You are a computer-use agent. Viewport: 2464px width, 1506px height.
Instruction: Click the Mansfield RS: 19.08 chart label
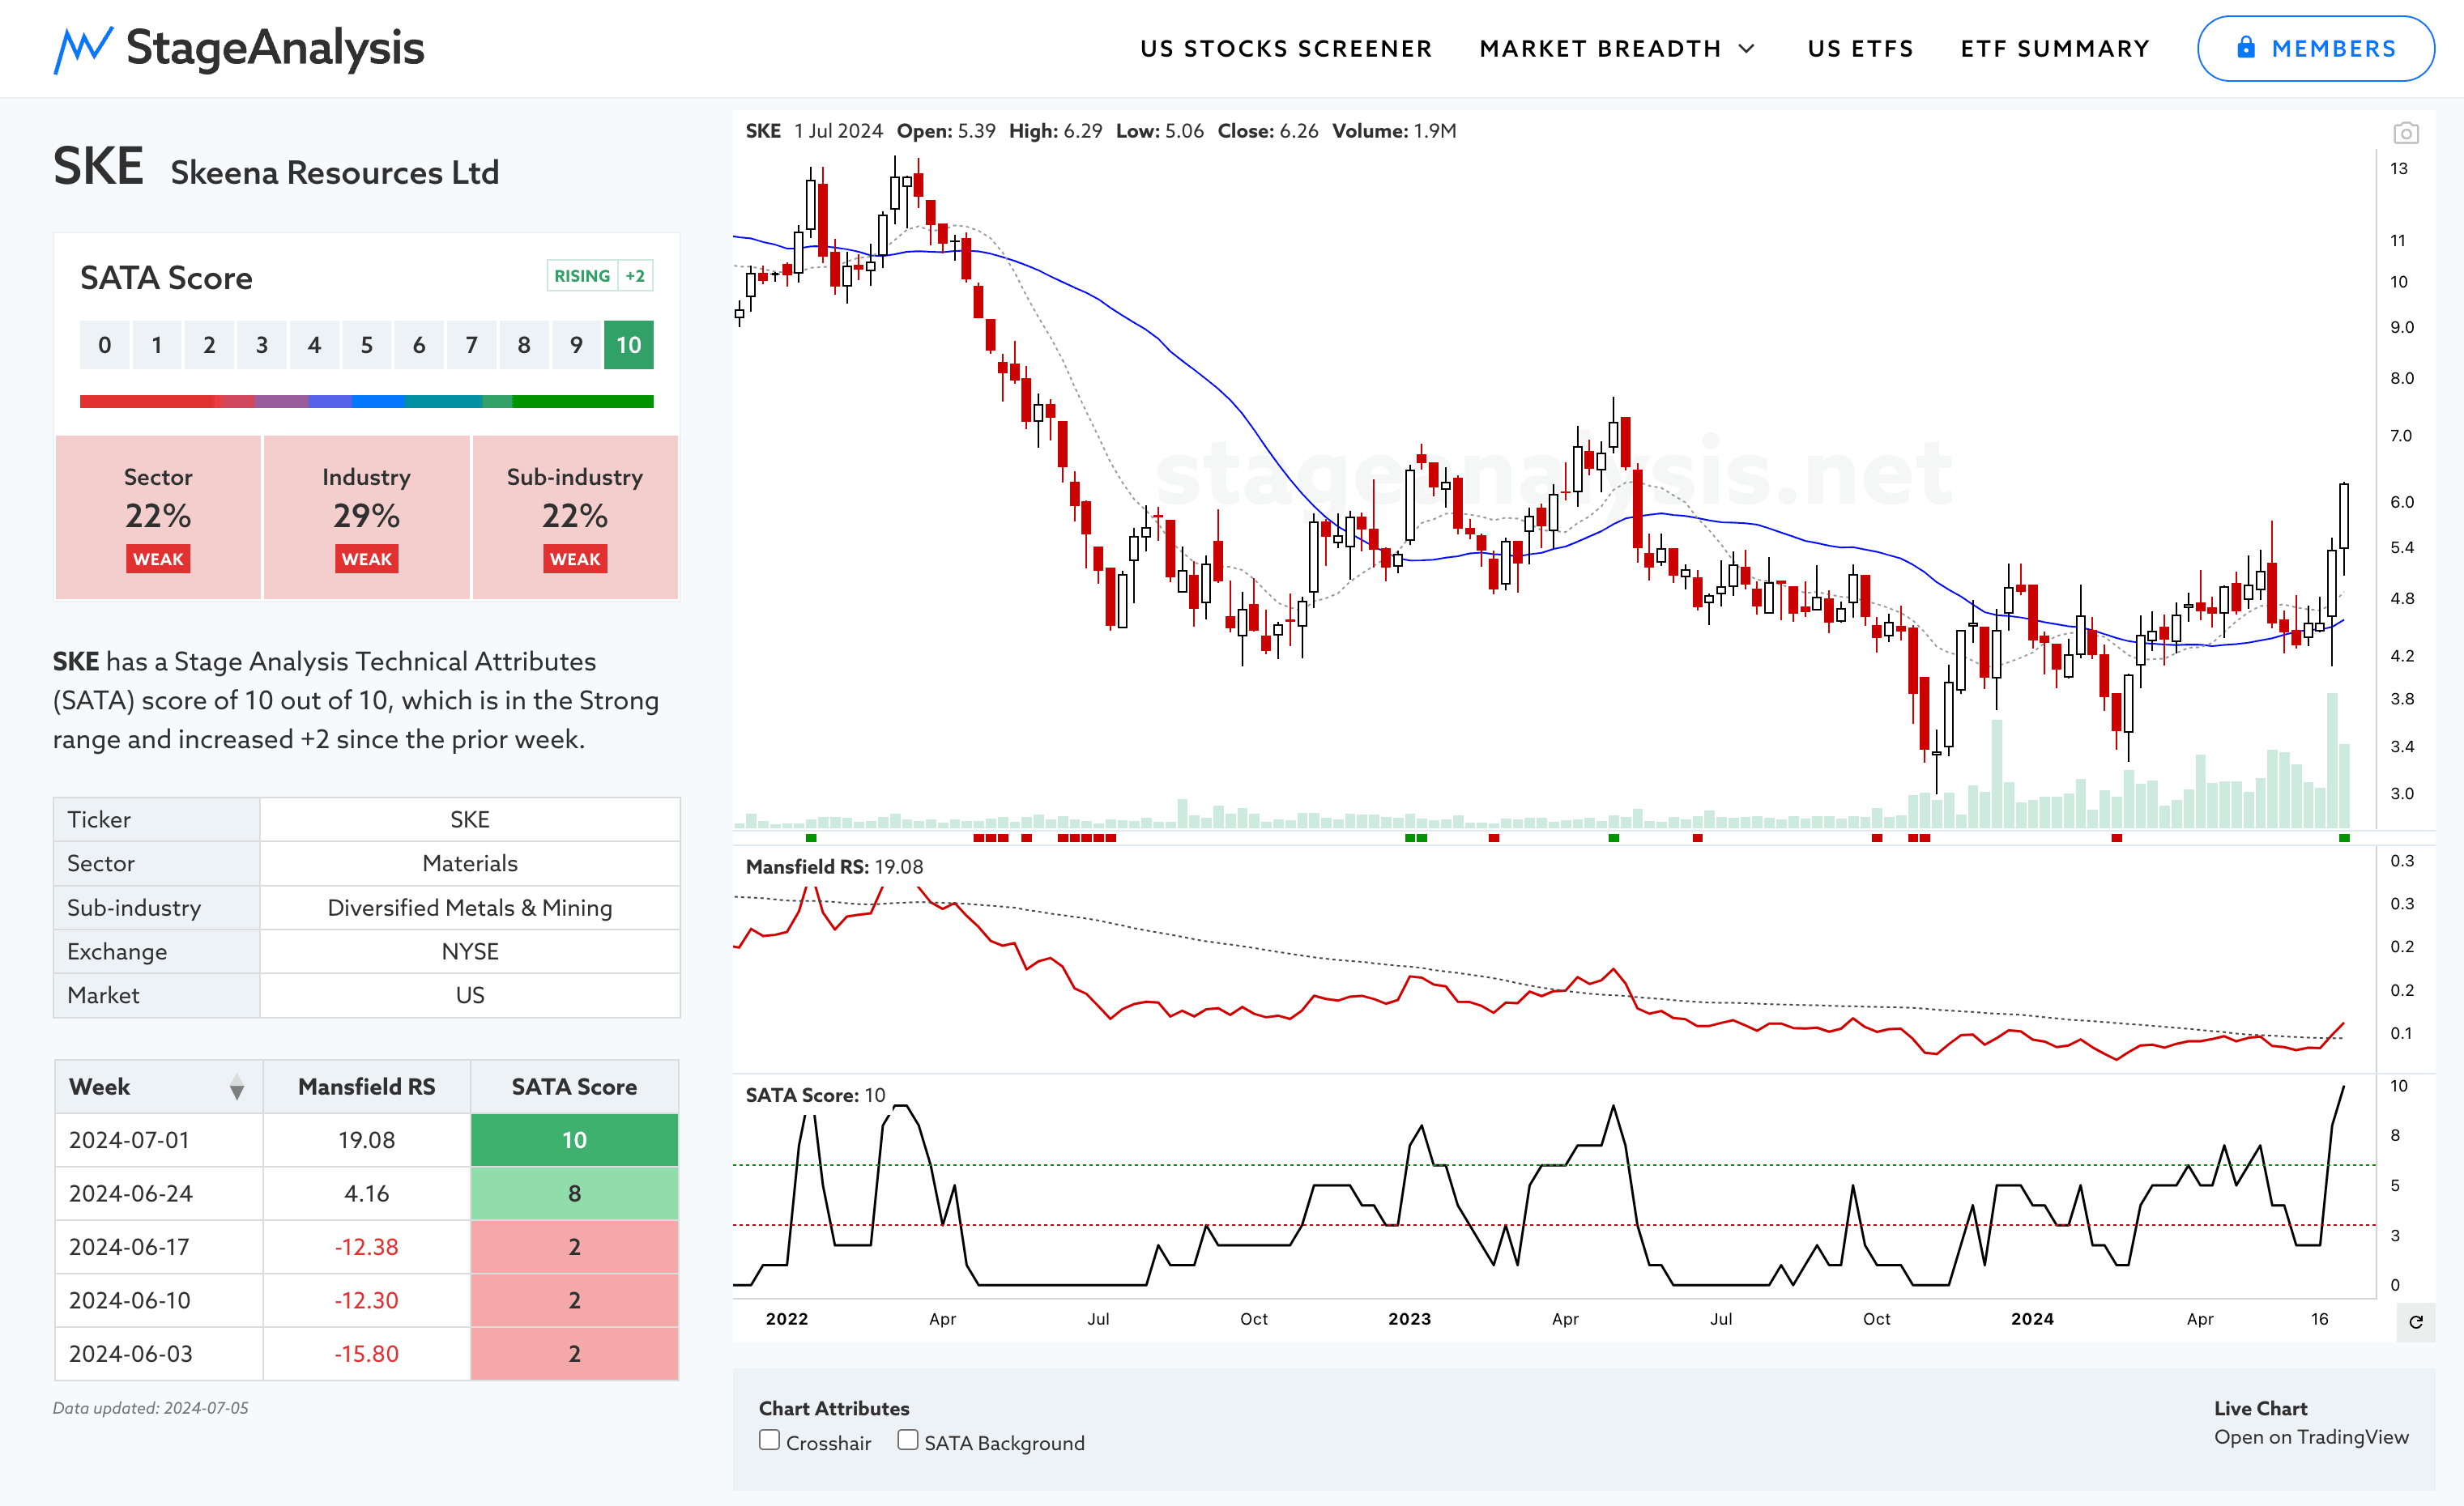coord(834,866)
